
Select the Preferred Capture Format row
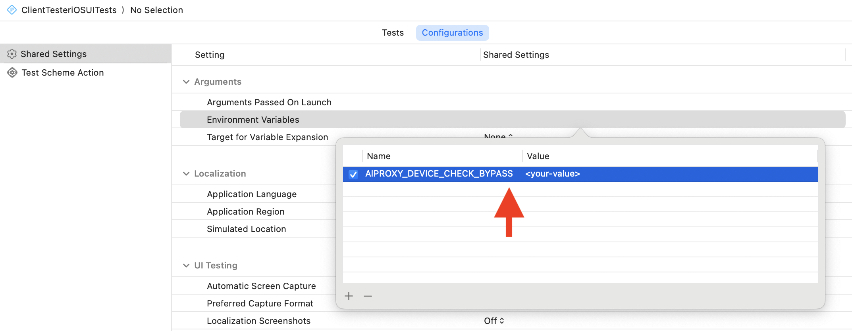click(260, 303)
